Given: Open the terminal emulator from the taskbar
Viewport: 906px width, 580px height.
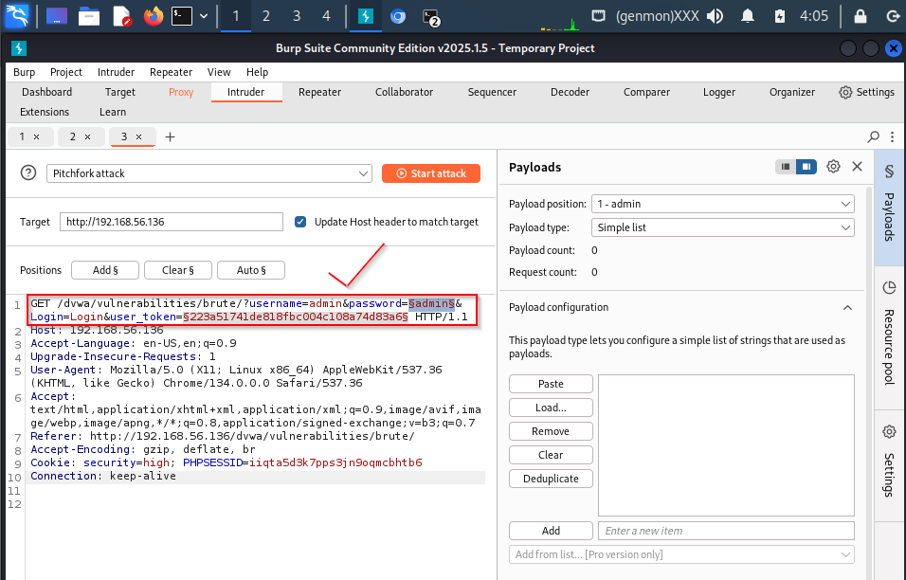Looking at the screenshot, I should 181,16.
